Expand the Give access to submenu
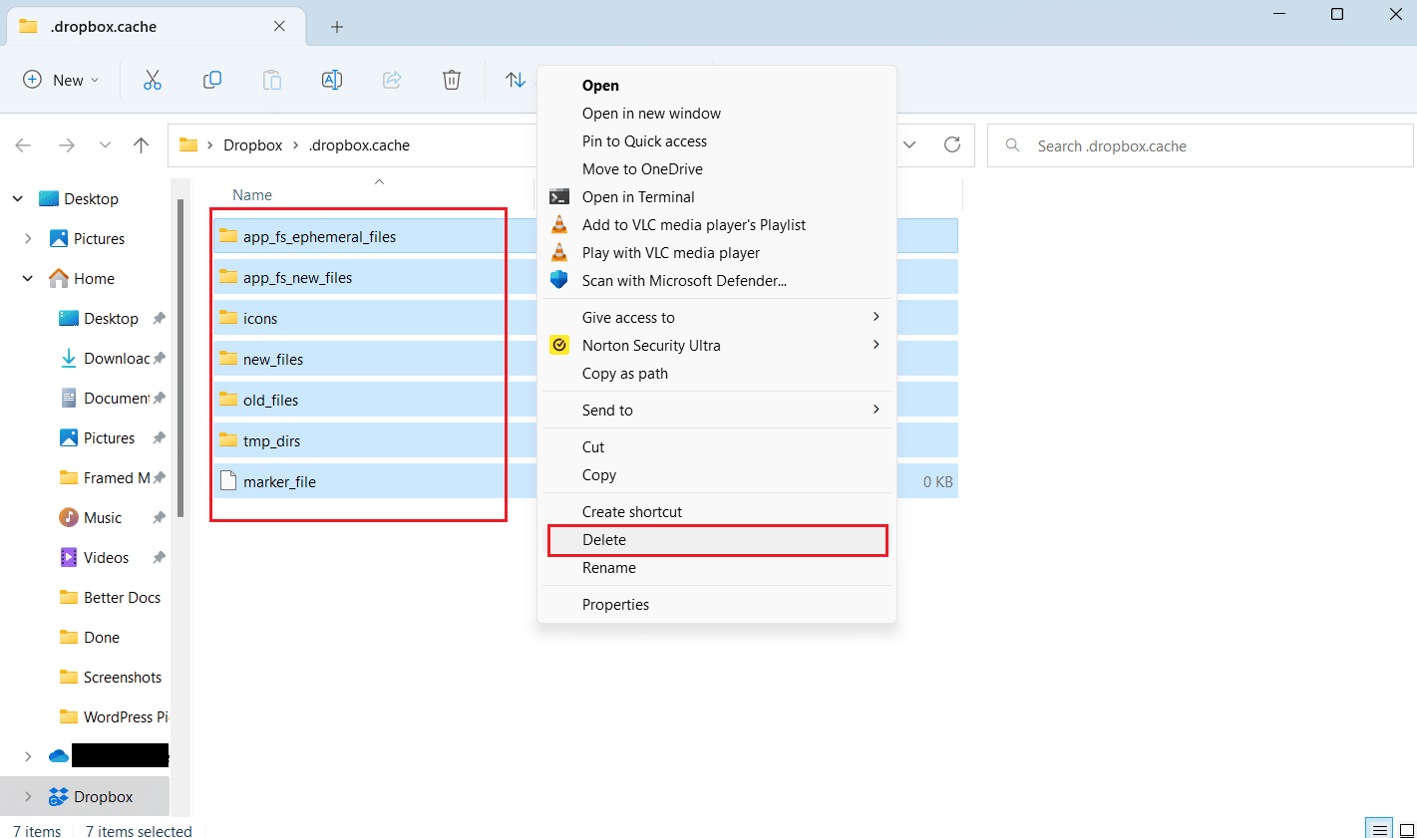 click(877, 317)
